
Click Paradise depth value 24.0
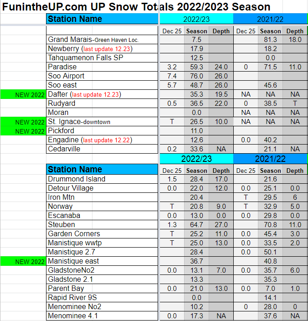(221, 67)
